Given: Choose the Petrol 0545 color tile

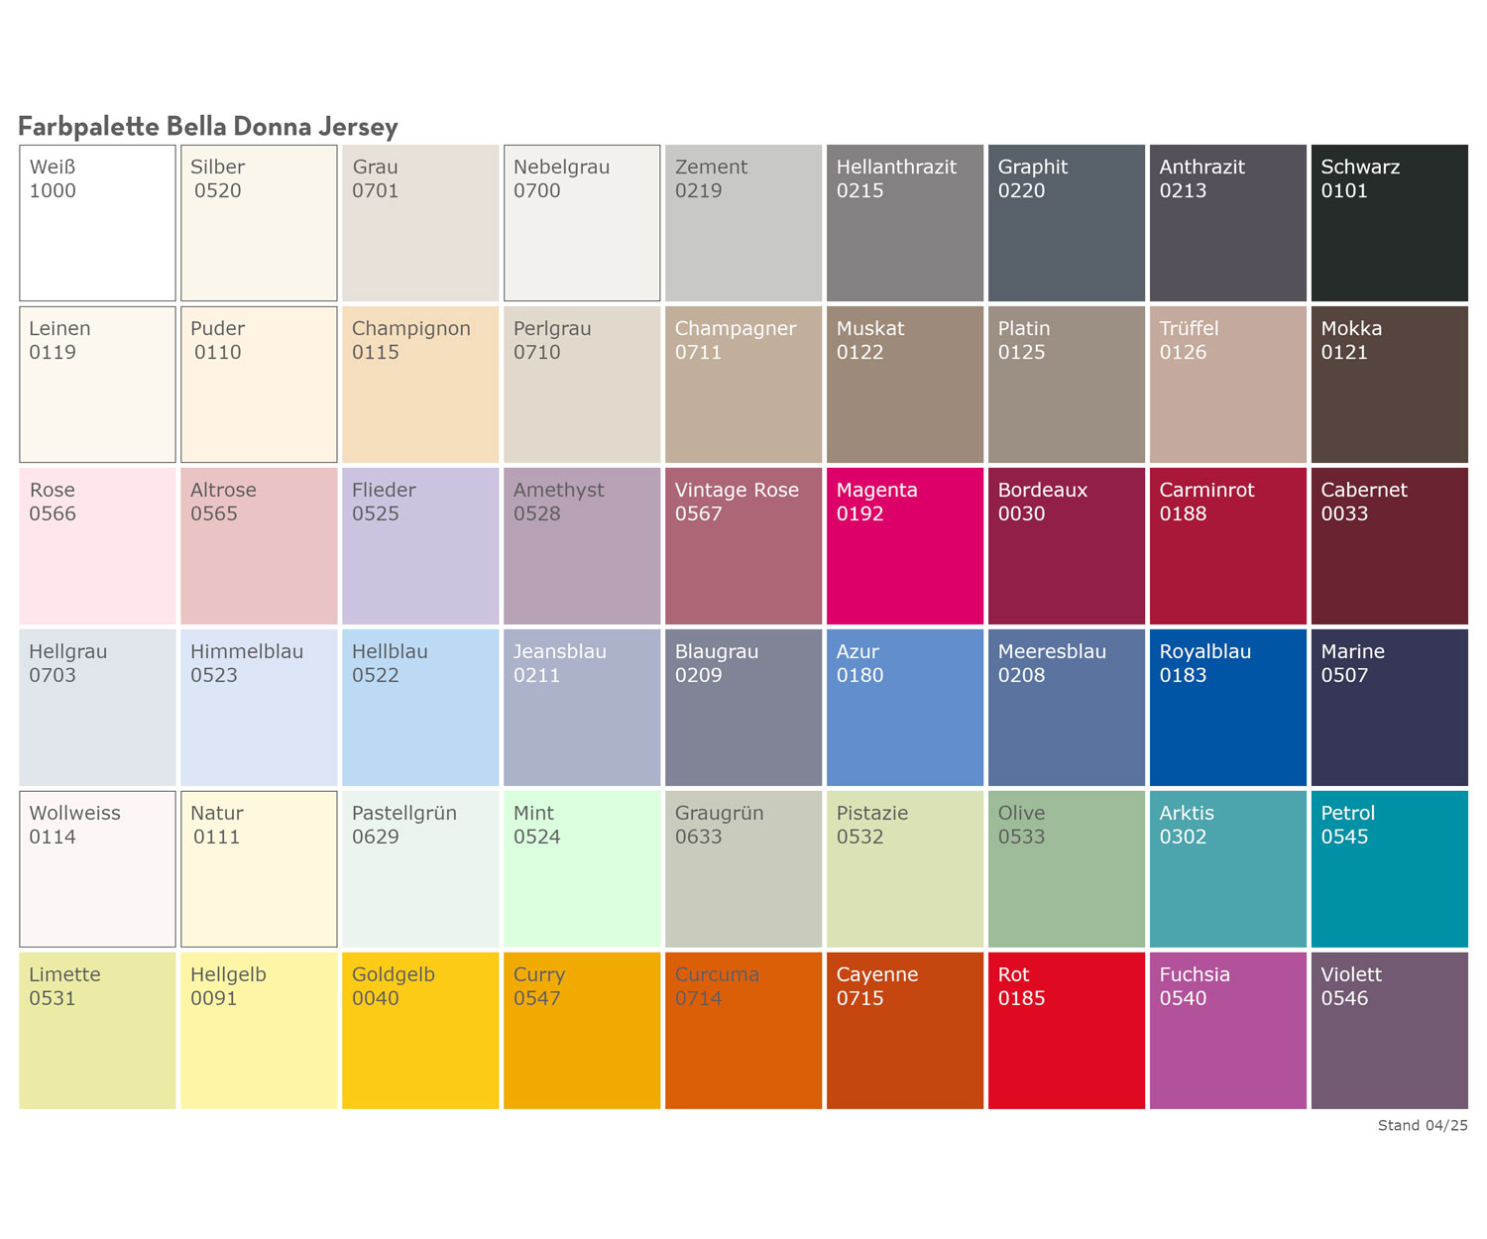Looking at the screenshot, I should tap(1389, 869).
